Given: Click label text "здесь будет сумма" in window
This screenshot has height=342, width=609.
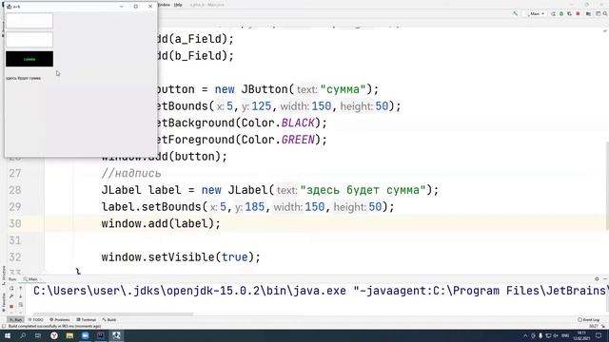Looking at the screenshot, I should click(x=23, y=78).
